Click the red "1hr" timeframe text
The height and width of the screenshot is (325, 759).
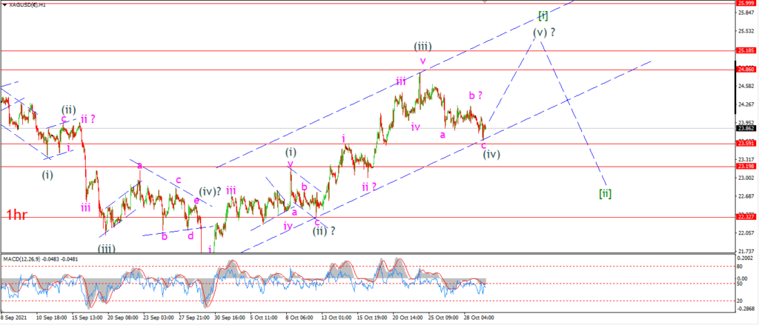pos(16,215)
